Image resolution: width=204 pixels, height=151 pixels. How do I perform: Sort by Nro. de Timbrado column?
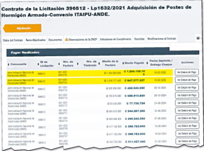(78, 64)
